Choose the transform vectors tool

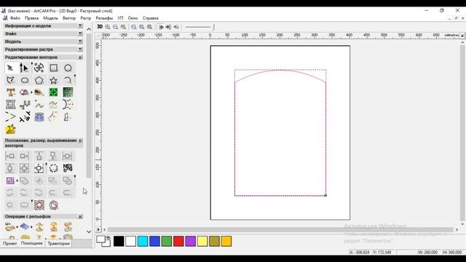tap(39, 68)
